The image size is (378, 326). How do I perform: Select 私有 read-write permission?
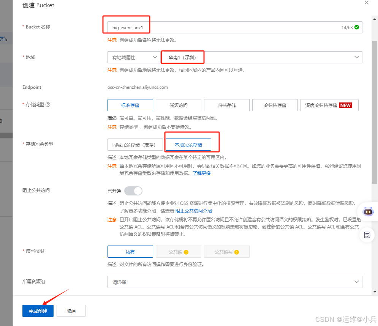[130, 252]
